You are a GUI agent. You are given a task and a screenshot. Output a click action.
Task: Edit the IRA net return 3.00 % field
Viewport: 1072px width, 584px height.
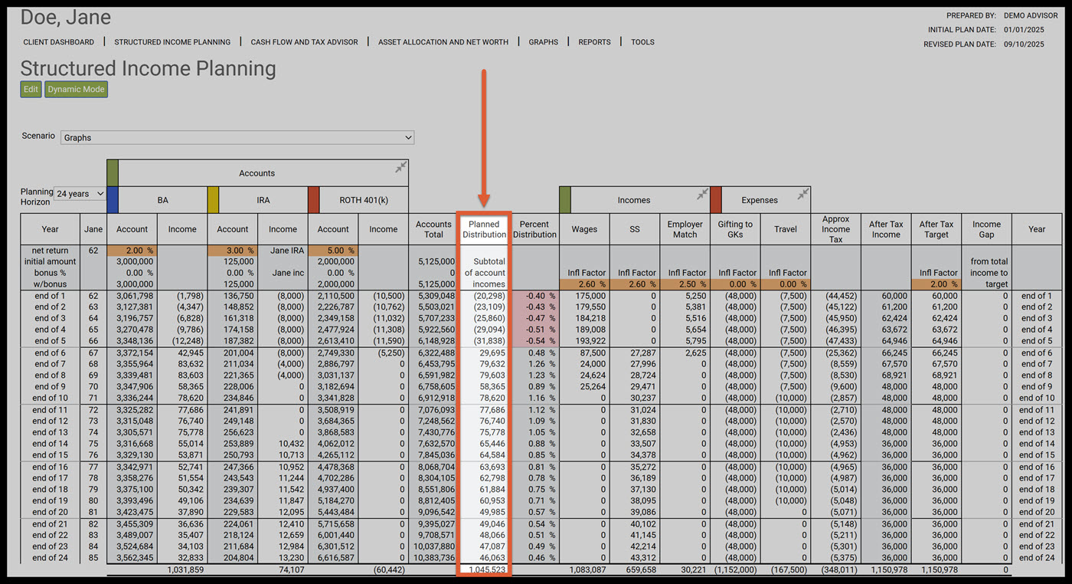tap(233, 251)
